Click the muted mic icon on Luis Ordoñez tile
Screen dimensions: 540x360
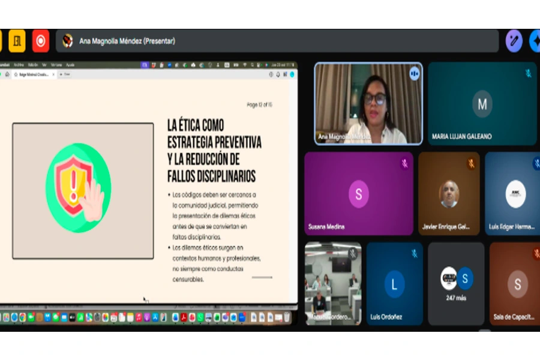coord(414,253)
